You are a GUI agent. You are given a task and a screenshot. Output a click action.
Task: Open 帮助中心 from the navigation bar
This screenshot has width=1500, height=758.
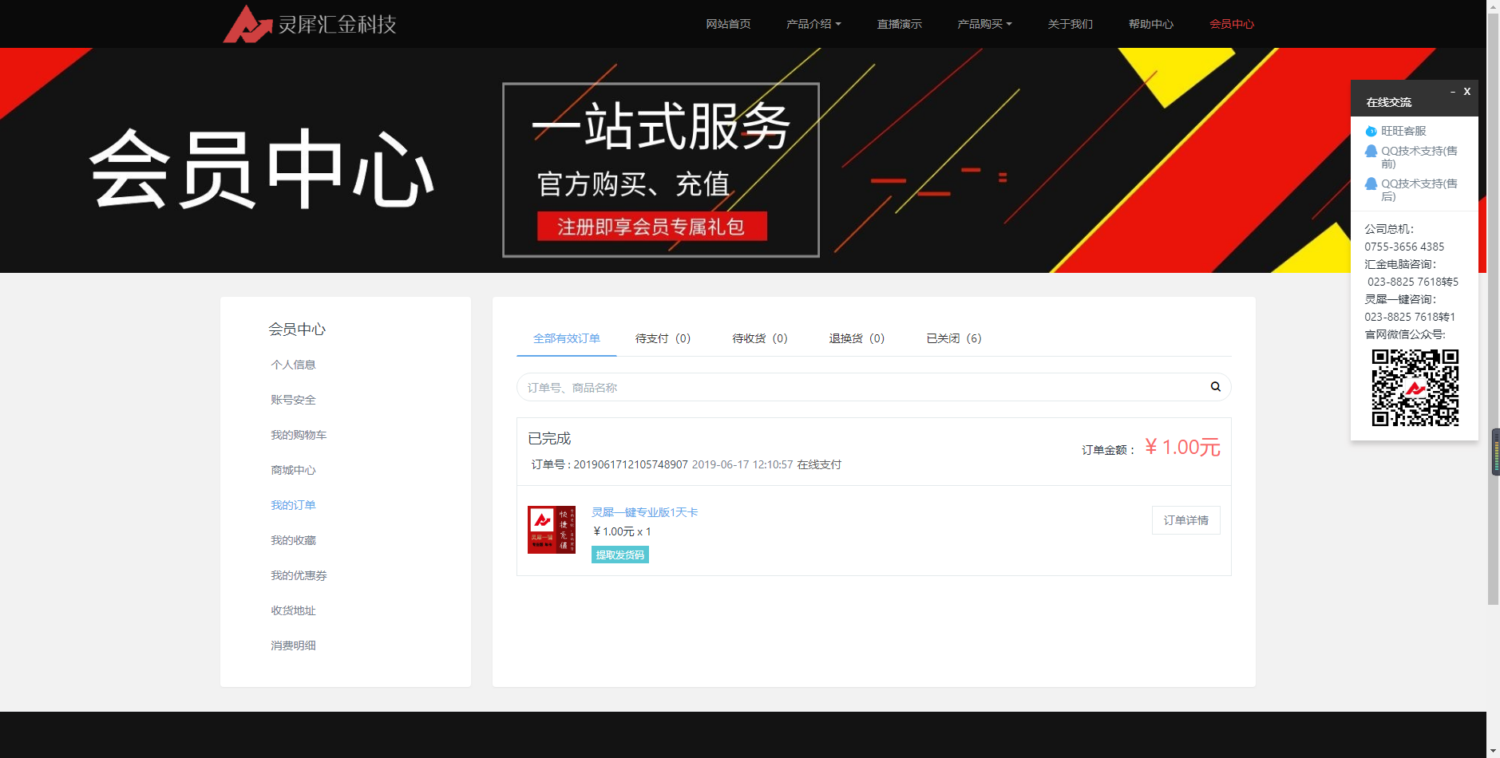point(1150,24)
